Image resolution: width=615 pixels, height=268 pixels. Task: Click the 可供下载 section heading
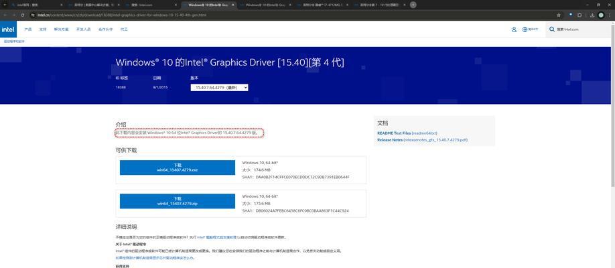pos(126,150)
